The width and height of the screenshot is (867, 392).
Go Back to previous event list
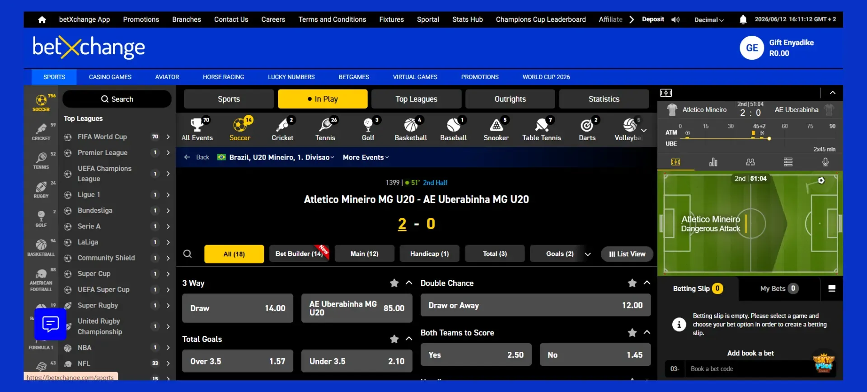(x=197, y=157)
